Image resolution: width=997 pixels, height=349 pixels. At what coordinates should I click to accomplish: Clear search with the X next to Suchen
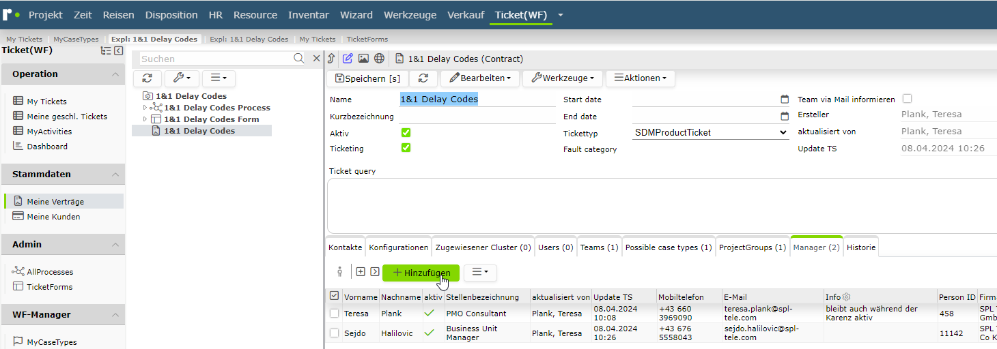click(x=316, y=59)
